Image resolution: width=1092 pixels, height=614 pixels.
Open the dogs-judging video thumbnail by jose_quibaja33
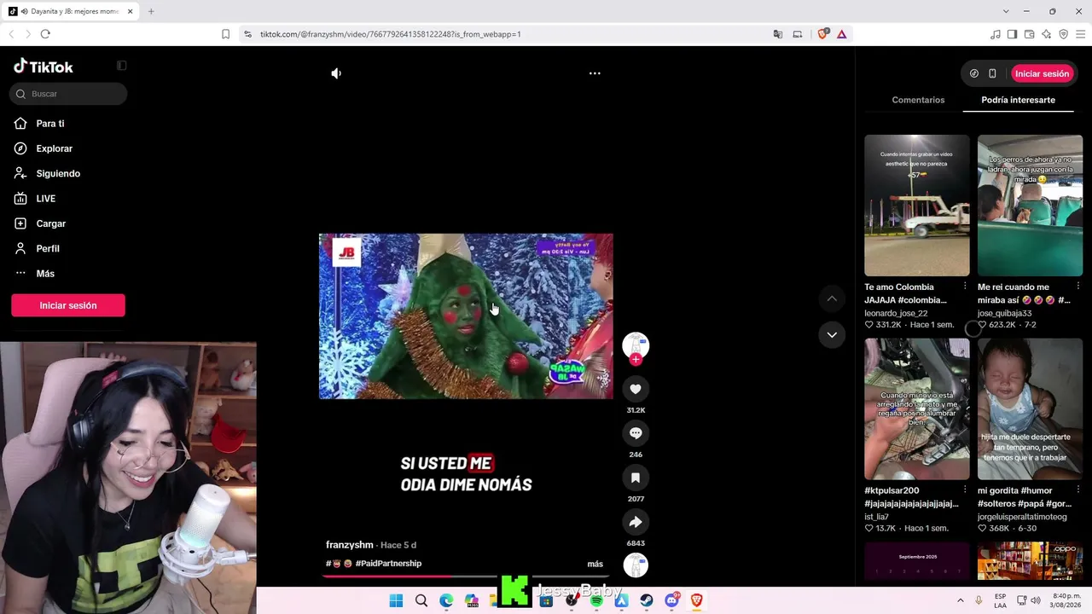(x=1030, y=206)
